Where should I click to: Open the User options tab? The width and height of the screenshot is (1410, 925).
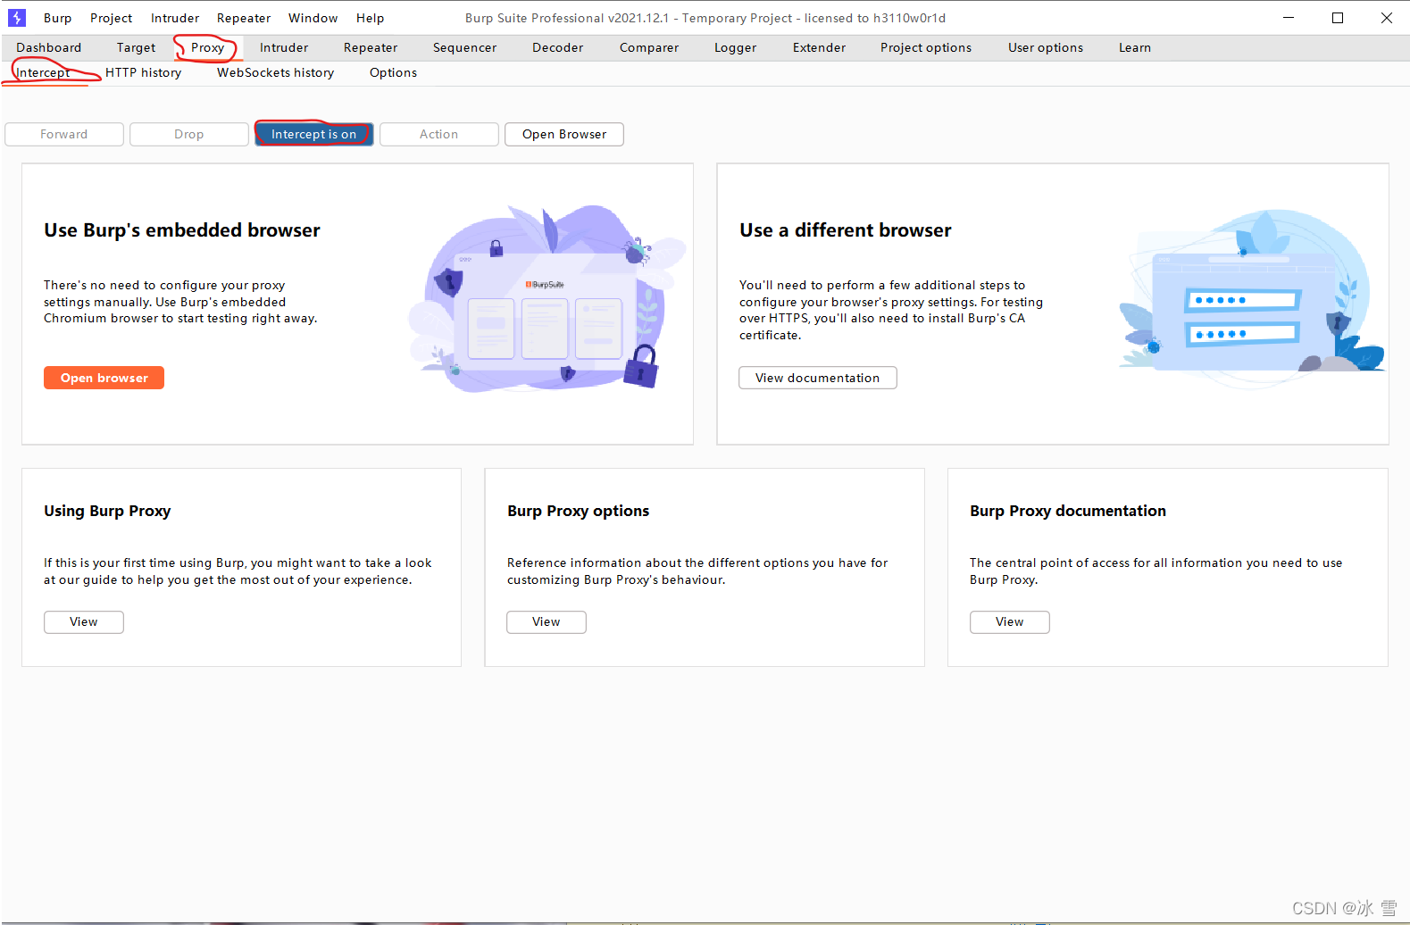pos(1046,47)
